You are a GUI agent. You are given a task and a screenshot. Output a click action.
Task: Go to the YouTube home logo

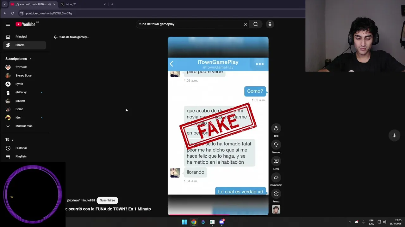[25, 24]
